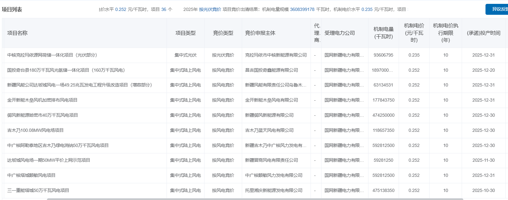The image size is (508, 200).
Task: Click the 机制电量(千瓦时) column header
Action: pyautogui.click(x=383, y=33)
